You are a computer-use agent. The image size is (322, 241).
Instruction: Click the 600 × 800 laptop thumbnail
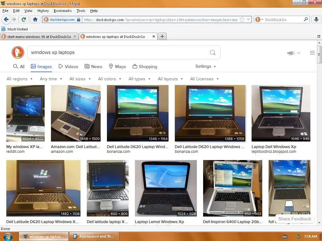pos(108,188)
